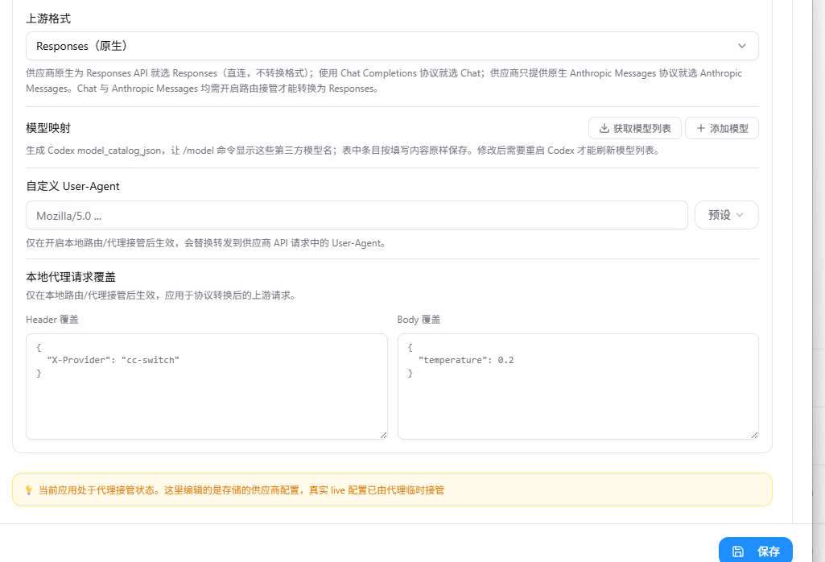The width and height of the screenshot is (825, 562).
Task: Click the 保存 save button
Action: pos(756,551)
